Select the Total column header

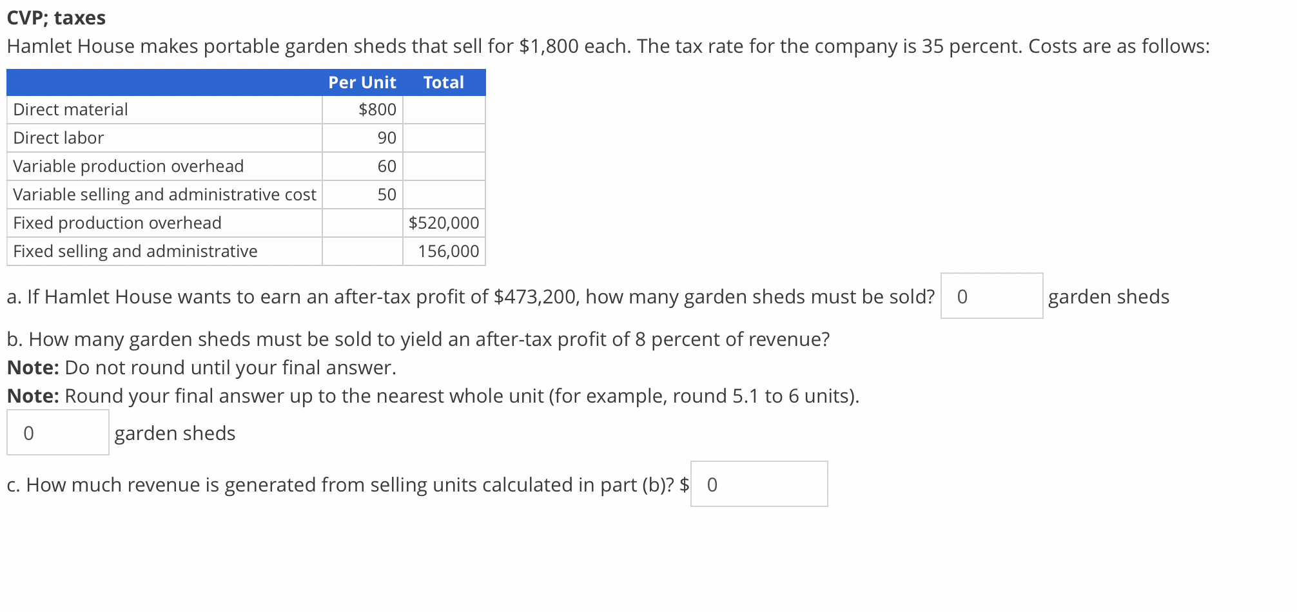pos(444,82)
